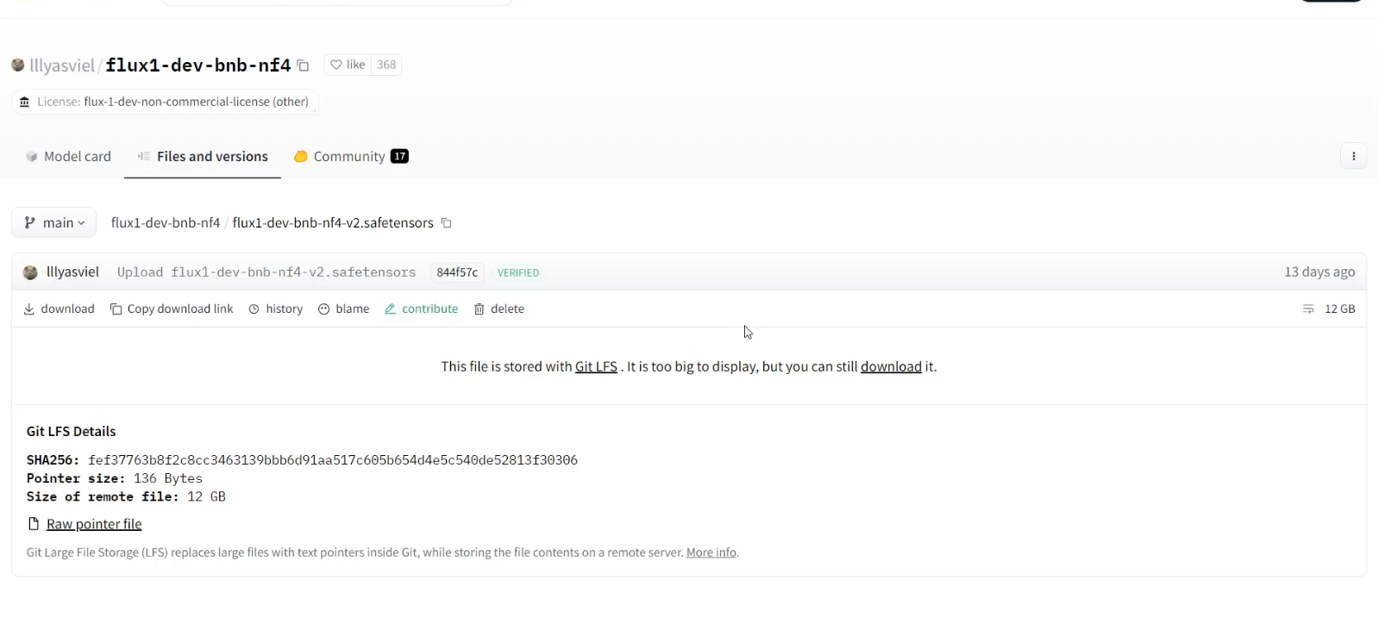Click the Git LFS Details heading

point(71,431)
